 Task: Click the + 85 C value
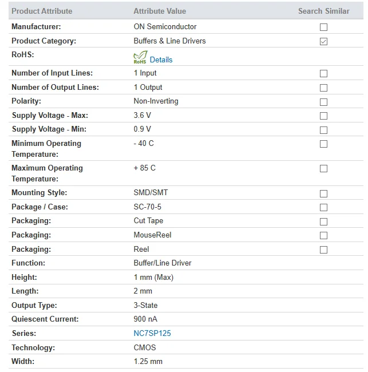coord(144,168)
